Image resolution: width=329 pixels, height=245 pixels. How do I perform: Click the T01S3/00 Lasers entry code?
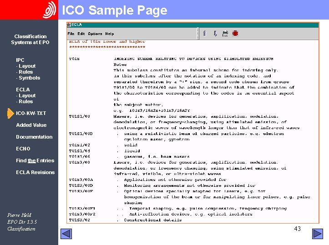point(80,162)
